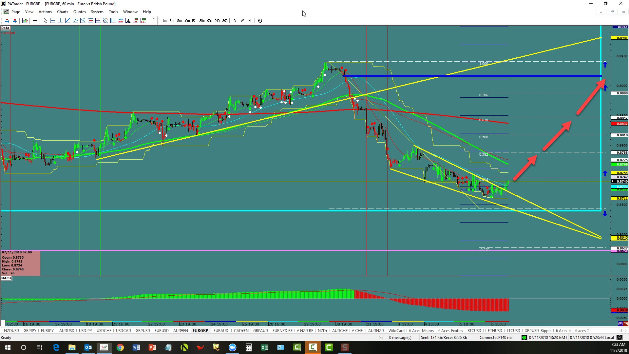This screenshot has height=354, width=629.
Task: Click the vertical line drawing tool
Action: coord(60,21)
